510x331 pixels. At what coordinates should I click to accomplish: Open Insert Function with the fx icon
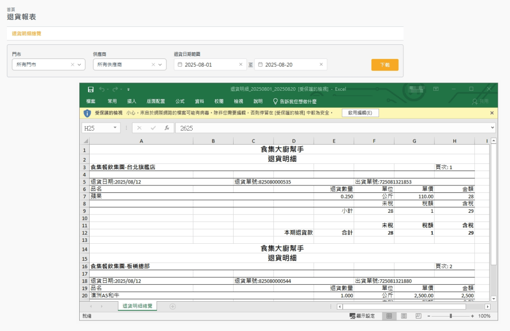pos(166,128)
